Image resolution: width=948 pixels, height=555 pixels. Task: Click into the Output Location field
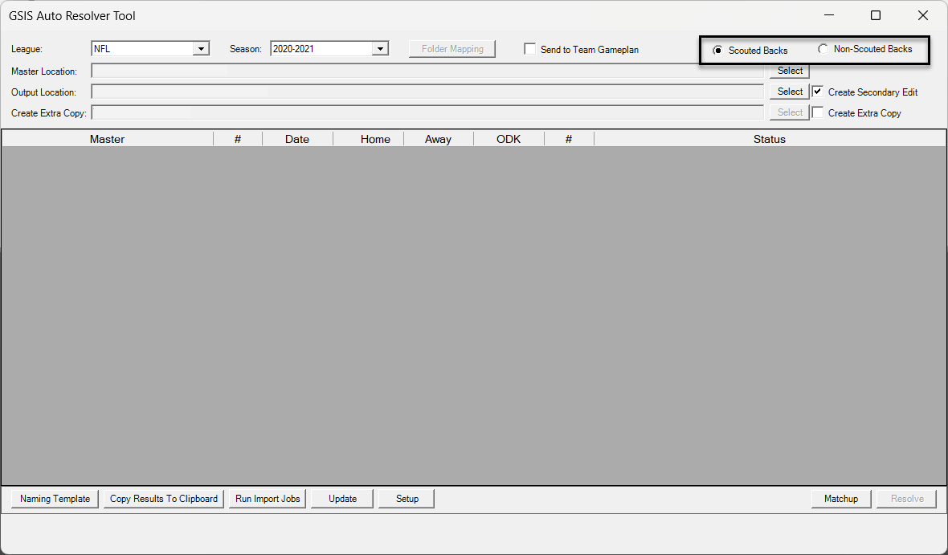[x=427, y=92]
